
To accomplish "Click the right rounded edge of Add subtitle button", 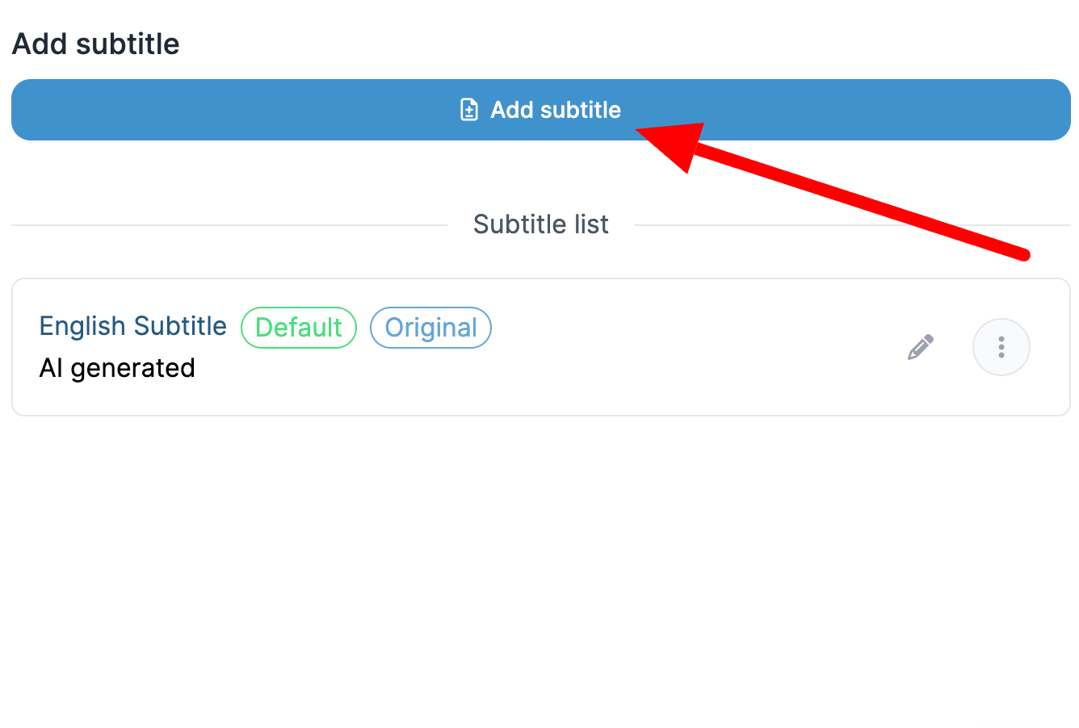I will [1061, 110].
